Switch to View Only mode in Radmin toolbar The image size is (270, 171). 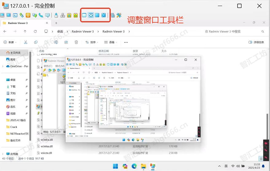coord(9,15)
